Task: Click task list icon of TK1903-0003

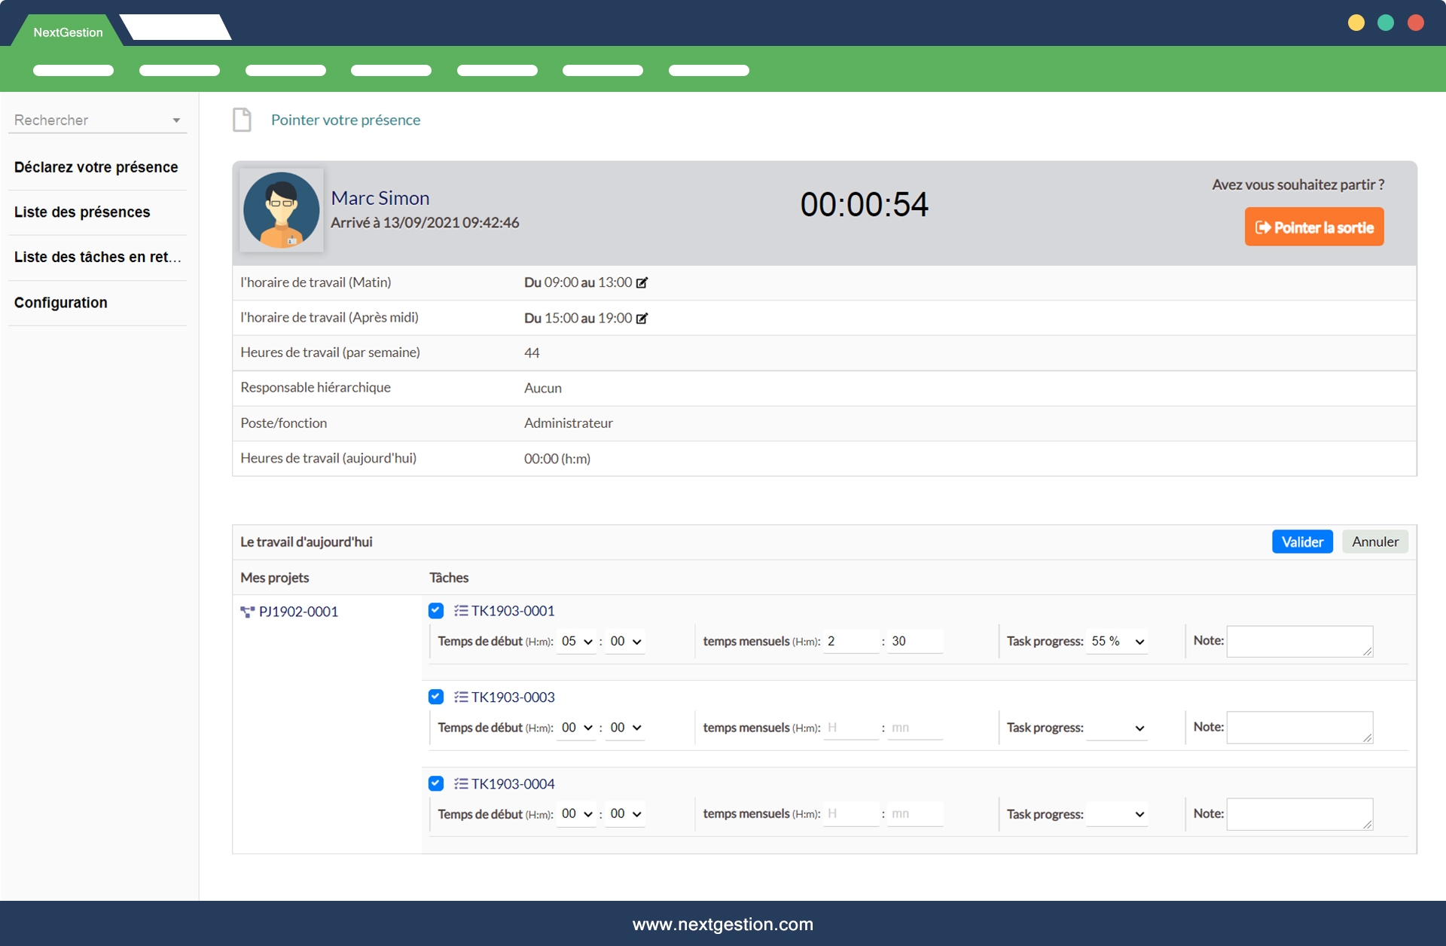Action: point(461,697)
